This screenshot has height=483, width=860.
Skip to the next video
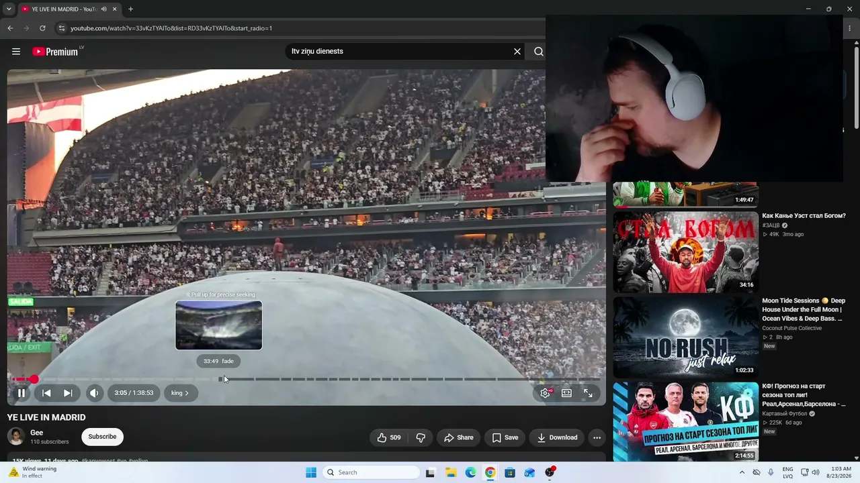[x=68, y=393]
